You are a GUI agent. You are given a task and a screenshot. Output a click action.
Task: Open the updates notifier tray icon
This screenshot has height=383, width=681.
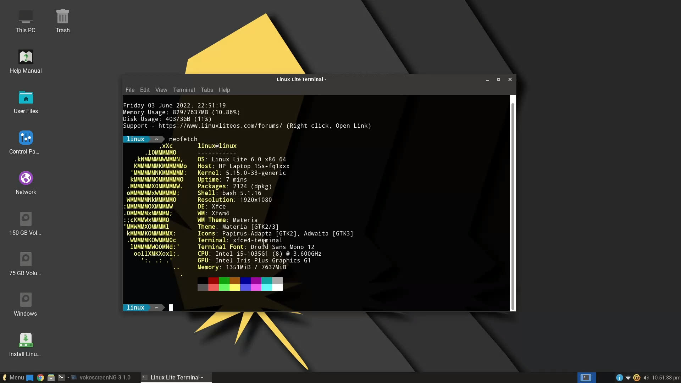[637, 377]
